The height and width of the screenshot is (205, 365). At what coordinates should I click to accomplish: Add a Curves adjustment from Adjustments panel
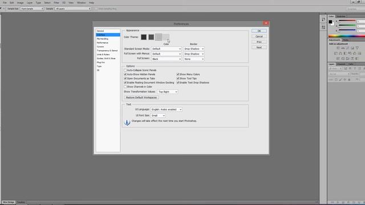point(347,48)
